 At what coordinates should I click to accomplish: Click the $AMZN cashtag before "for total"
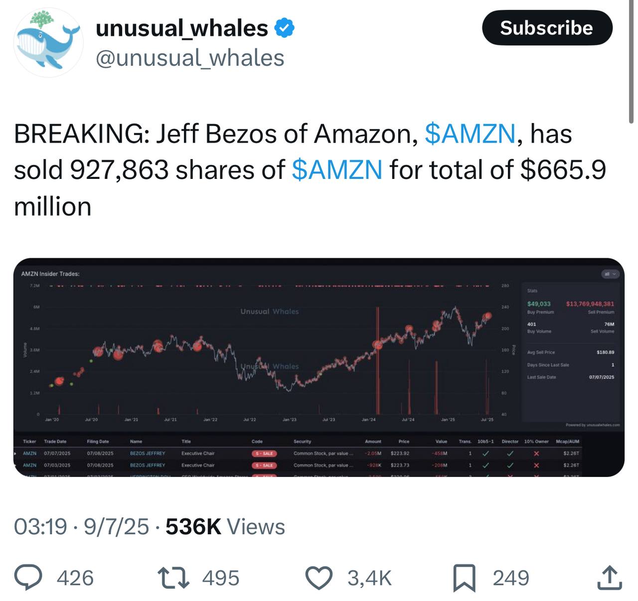337,170
